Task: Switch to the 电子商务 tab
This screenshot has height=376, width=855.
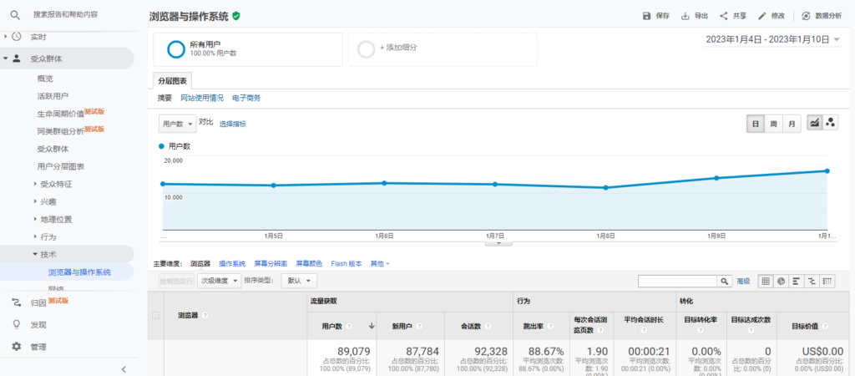Action: pyautogui.click(x=246, y=99)
